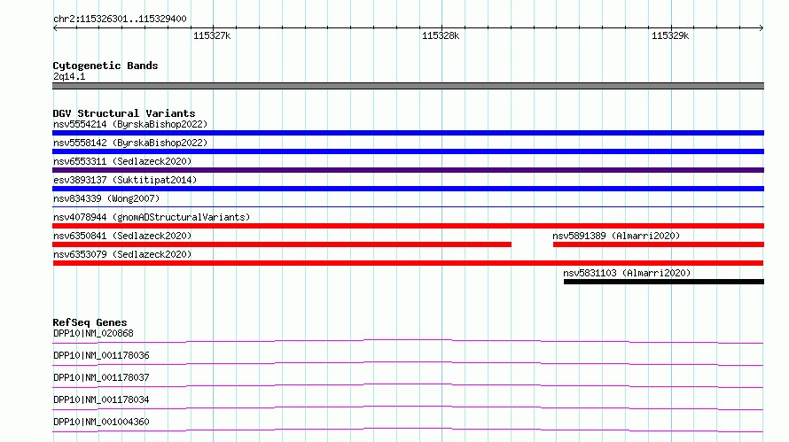Open variant nsv4078944 (gnomADStructuralVariants) label
Viewport: 789px width, 442px height.
pos(152,217)
